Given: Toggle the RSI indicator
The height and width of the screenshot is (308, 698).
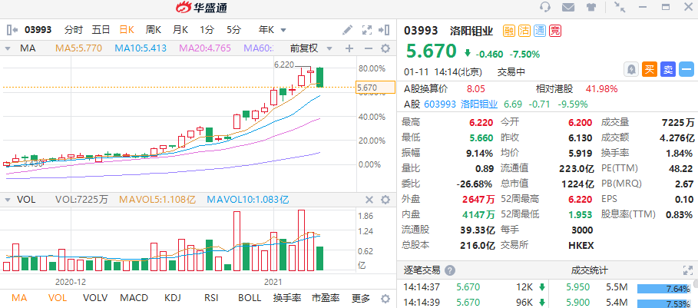Looking at the screenshot, I should point(210,298).
